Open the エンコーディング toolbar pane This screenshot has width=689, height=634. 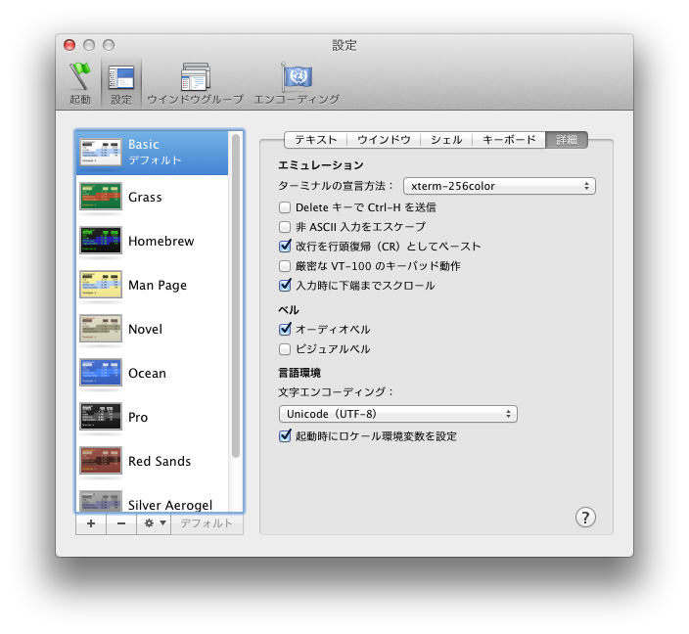[298, 82]
